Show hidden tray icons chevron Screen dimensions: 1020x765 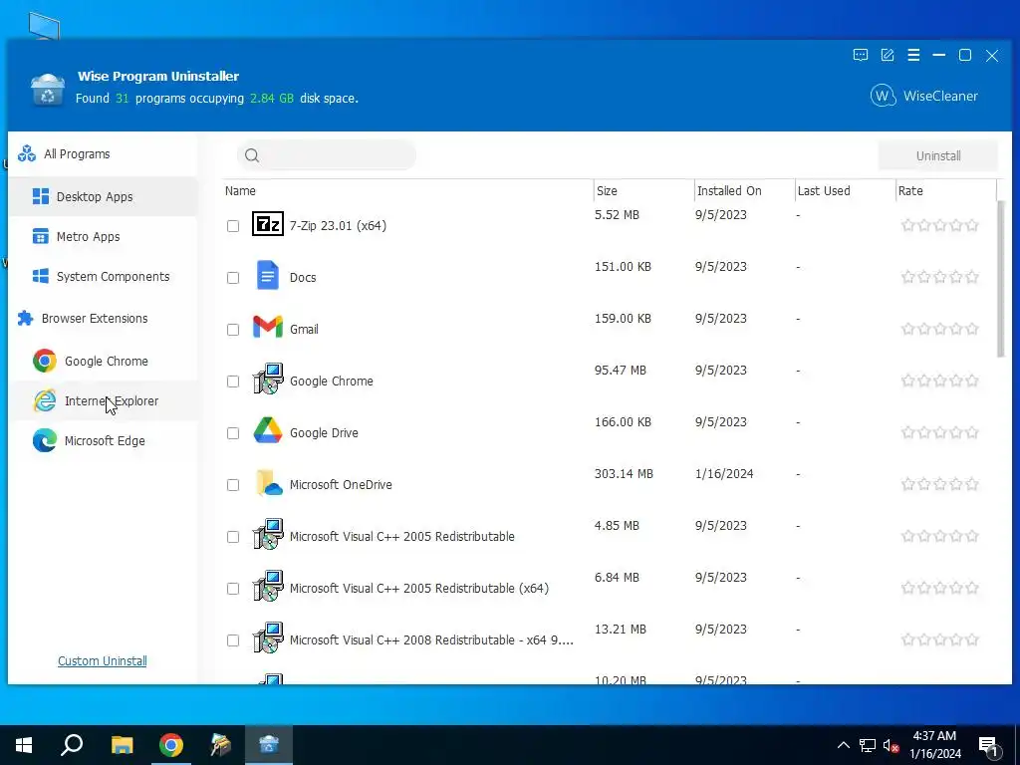843,745
